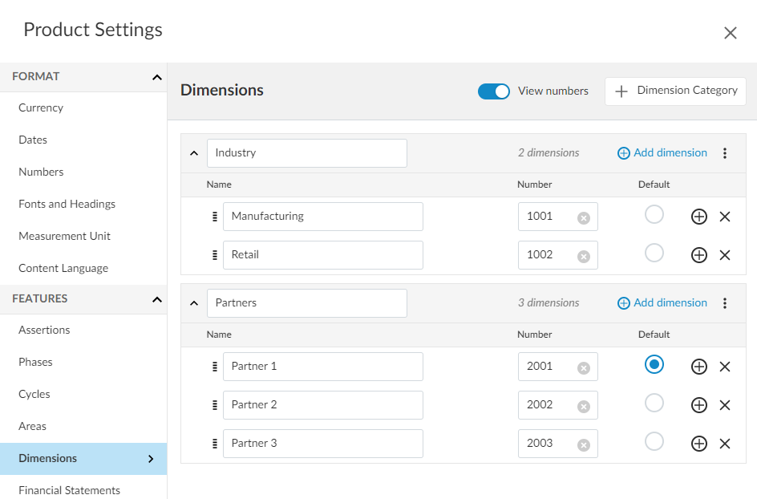Click the Retail name input field
The image size is (757, 499).
click(322, 255)
